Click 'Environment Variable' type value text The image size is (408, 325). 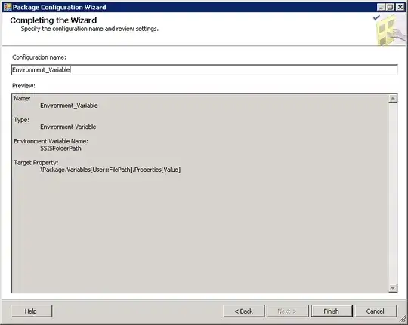point(68,127)
